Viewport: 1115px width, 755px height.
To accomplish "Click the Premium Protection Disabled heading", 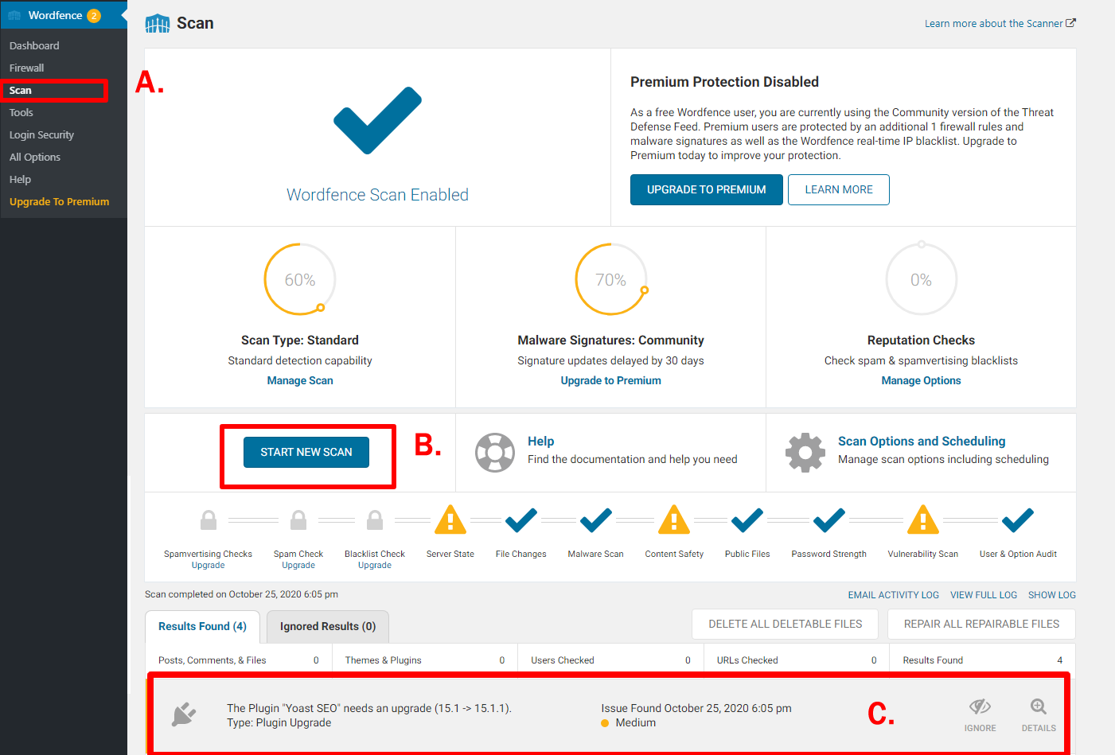I will [x=724, y=82].
